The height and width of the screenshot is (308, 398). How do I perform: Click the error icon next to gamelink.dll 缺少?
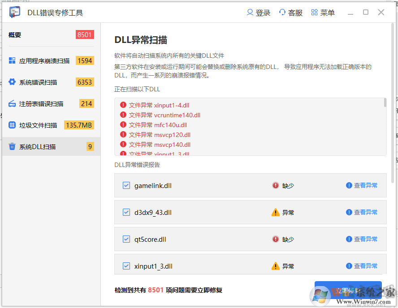click(x=276, y=185)
